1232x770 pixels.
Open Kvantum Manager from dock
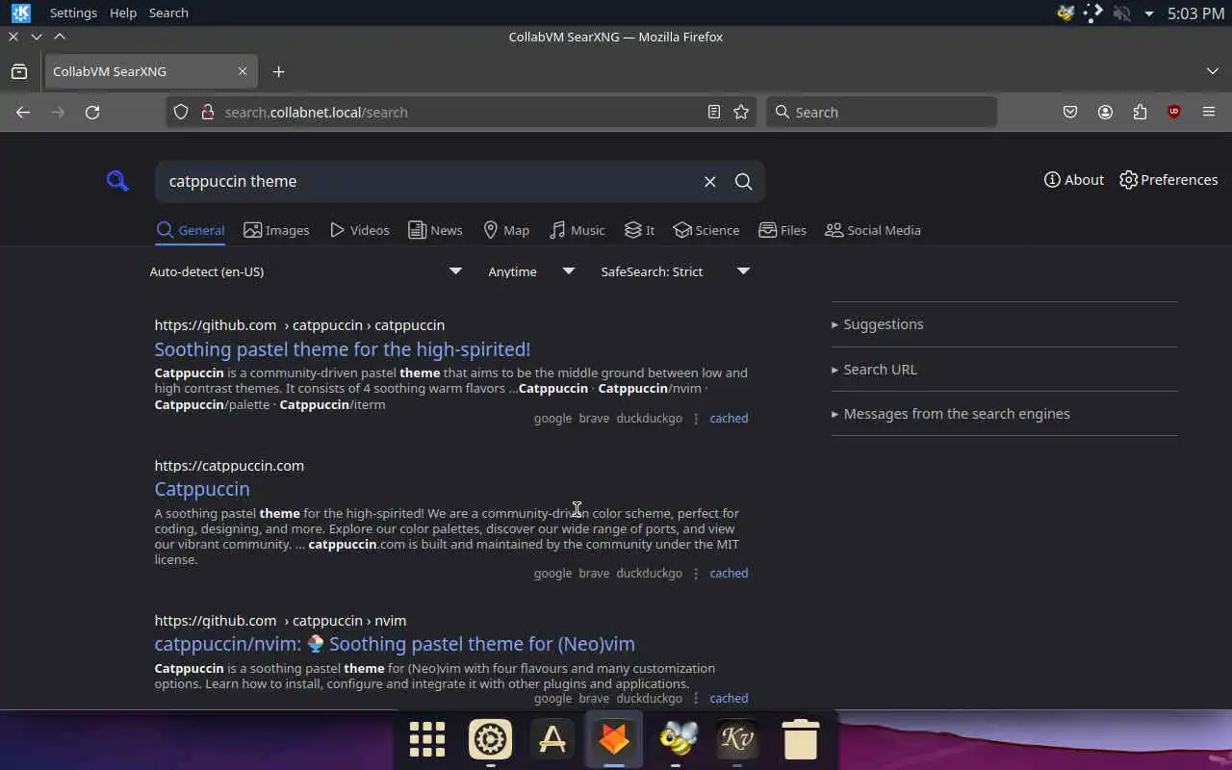coord(737,739)
